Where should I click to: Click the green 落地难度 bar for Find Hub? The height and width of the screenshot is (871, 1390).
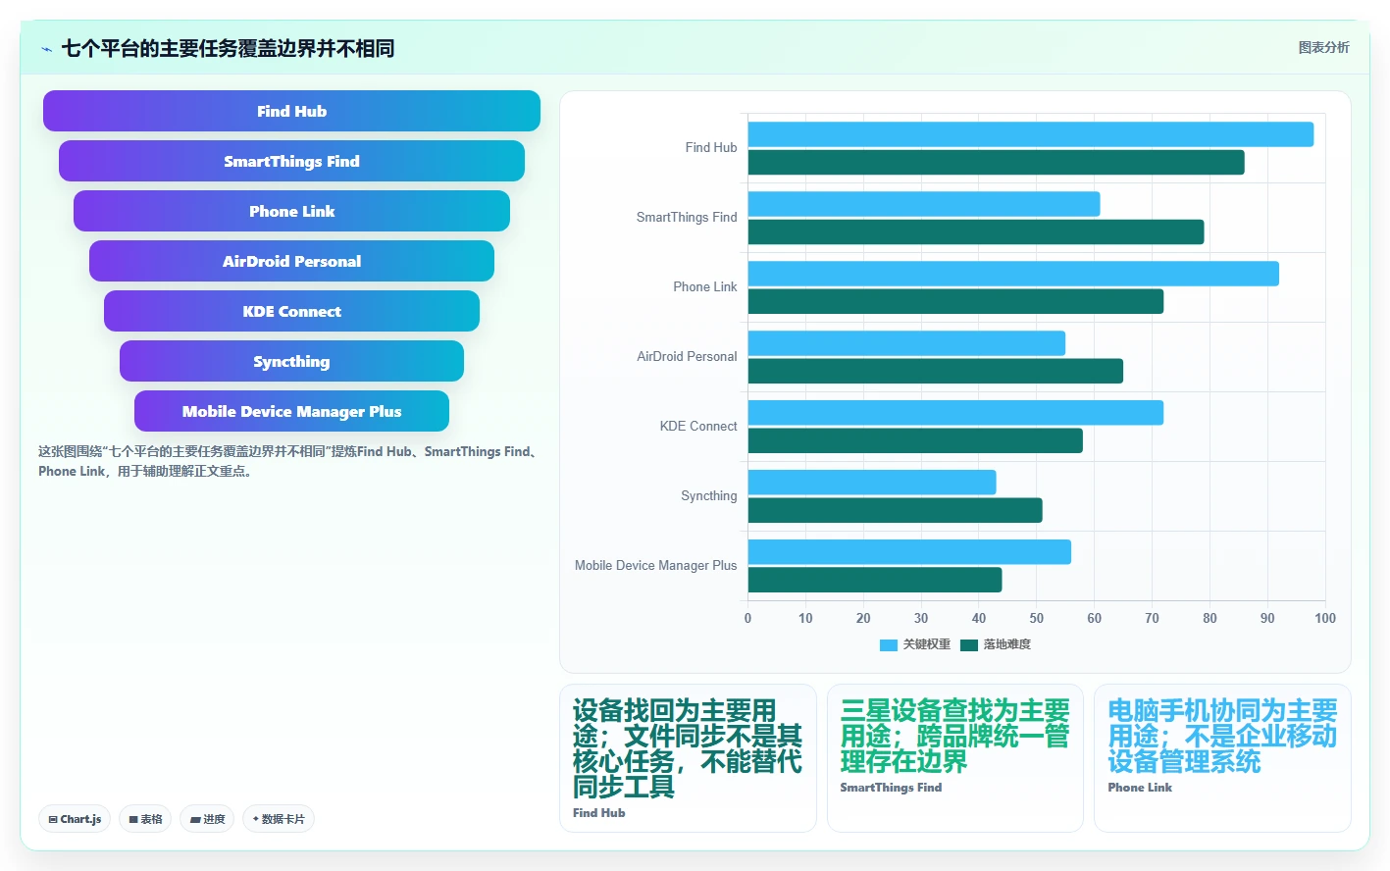[997, 163]
